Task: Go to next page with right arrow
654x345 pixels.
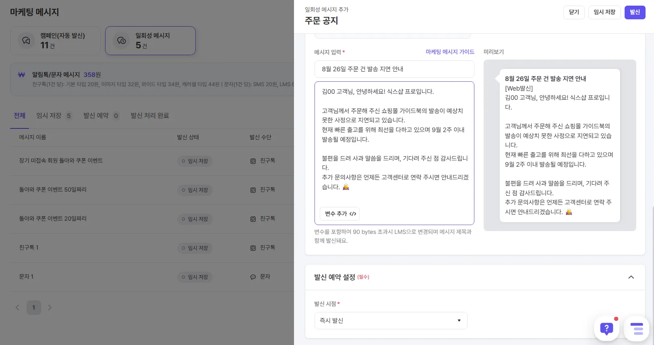Action: pos(50,308)
